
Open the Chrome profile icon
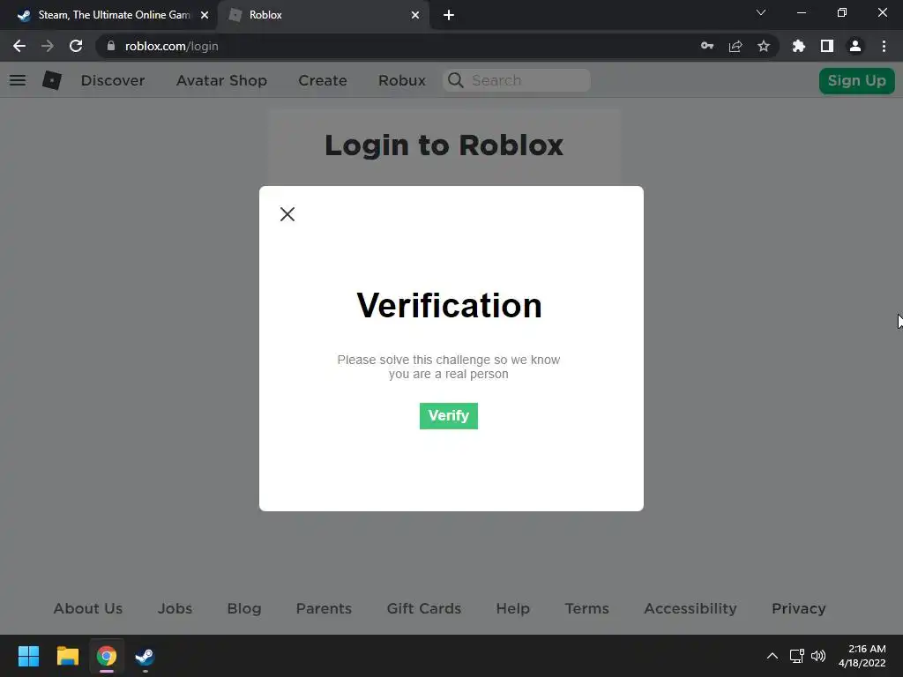(855, 46)
